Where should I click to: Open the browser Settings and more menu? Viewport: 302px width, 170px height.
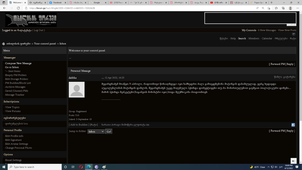point(298,8)
